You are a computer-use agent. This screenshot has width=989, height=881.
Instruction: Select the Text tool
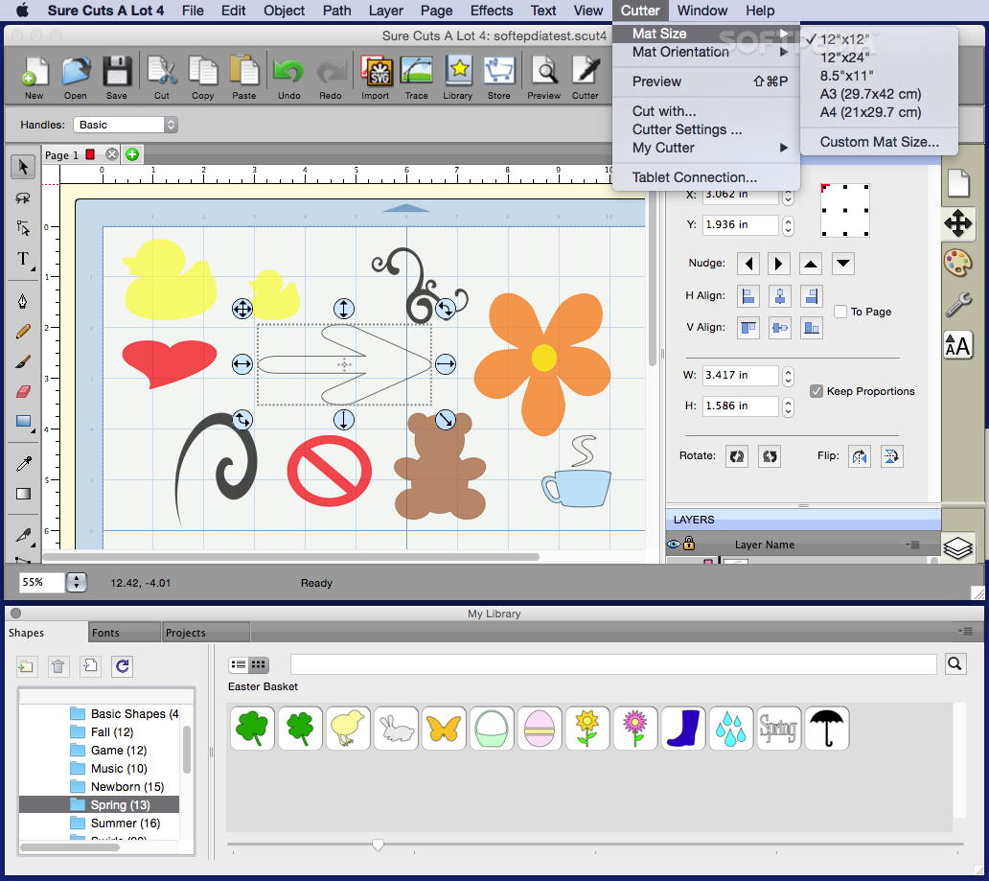pyautogui.click(x=23, y=259)
